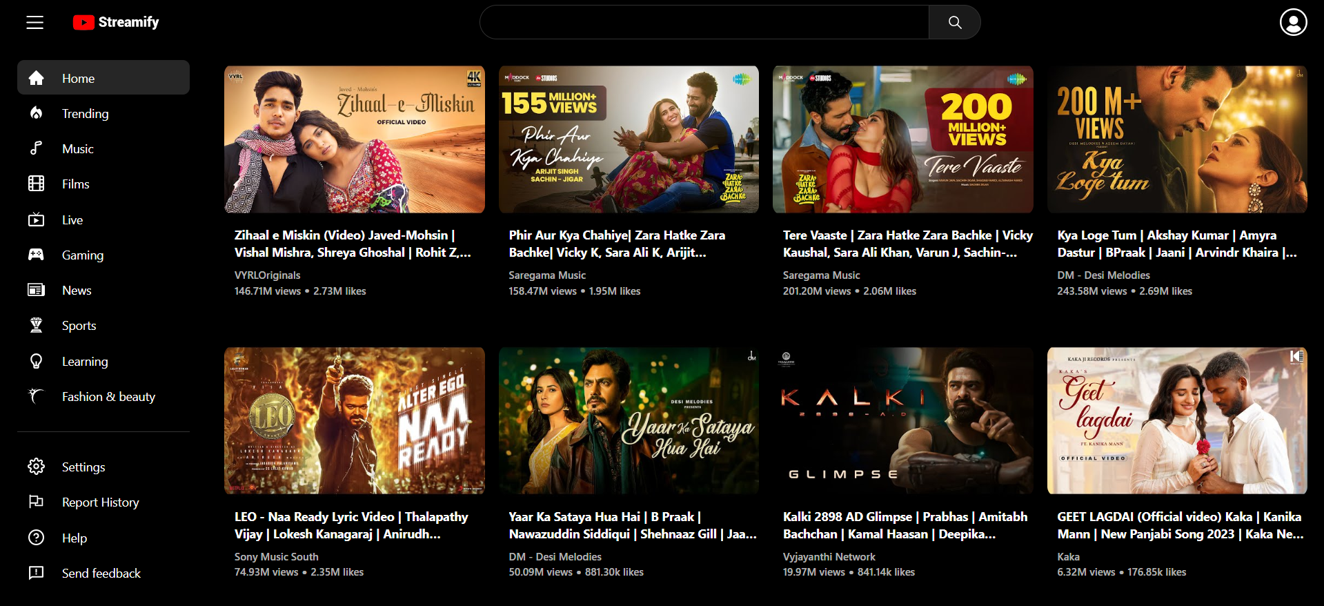This screenshot has height=606, width=1324.
Task: Click title Kya Loge Tum | Akshay Kumar
Action: [1177, 244]
